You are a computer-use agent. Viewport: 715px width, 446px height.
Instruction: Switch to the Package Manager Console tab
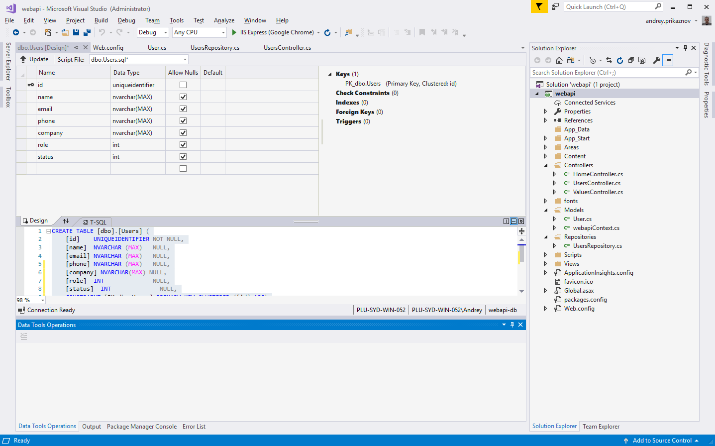tap(142, 427)
